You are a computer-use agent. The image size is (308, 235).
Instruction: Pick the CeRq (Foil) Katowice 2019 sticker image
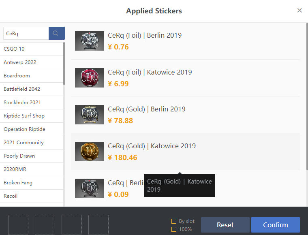click(90, 78)
